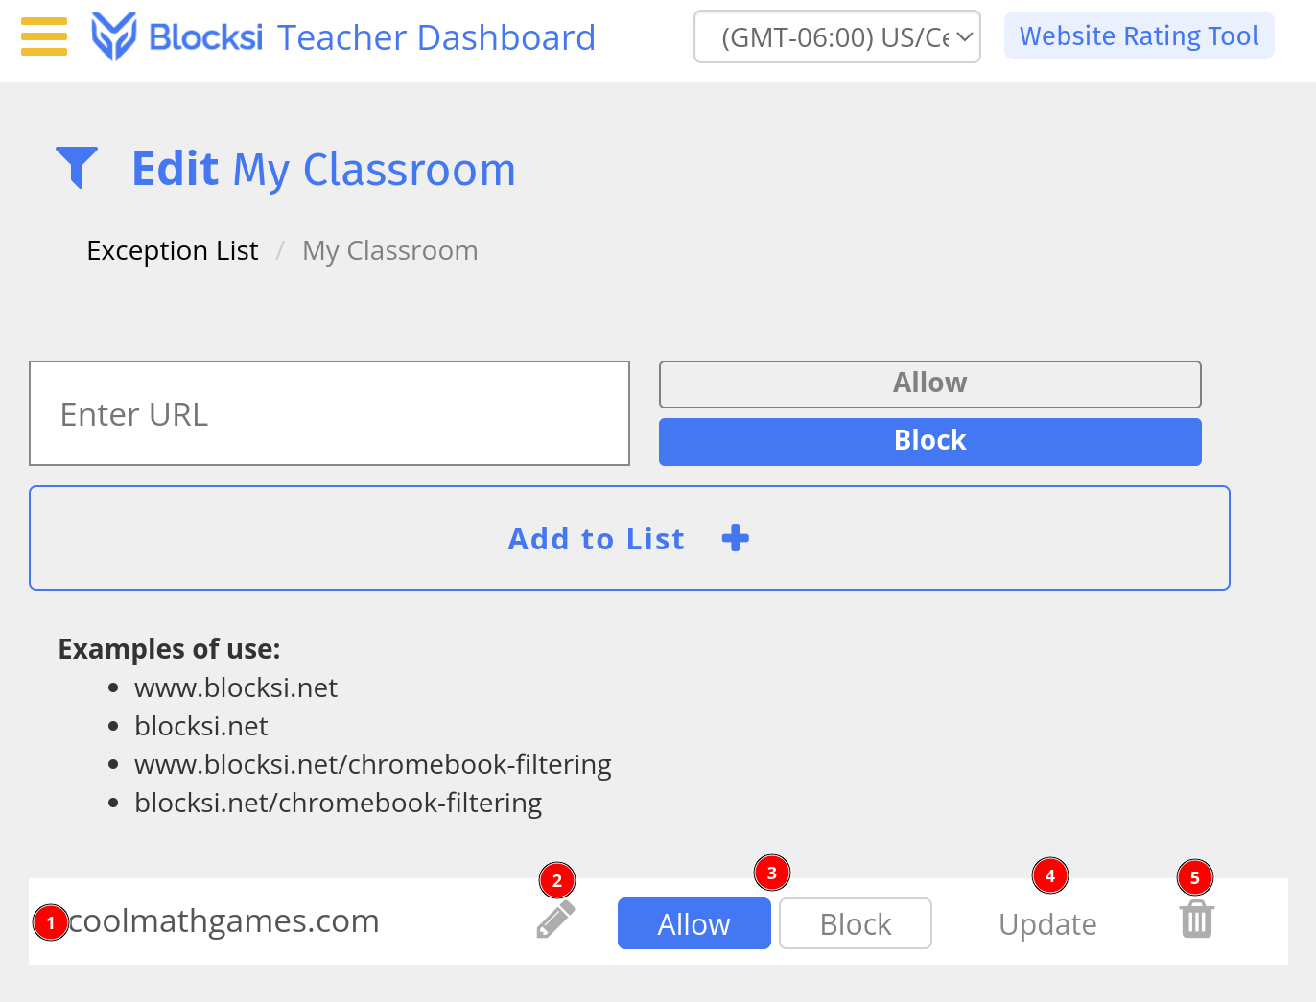Click the My Classroom breadcrumb
Viewport: 1316px width, 1002px height.
coord(390,250)
